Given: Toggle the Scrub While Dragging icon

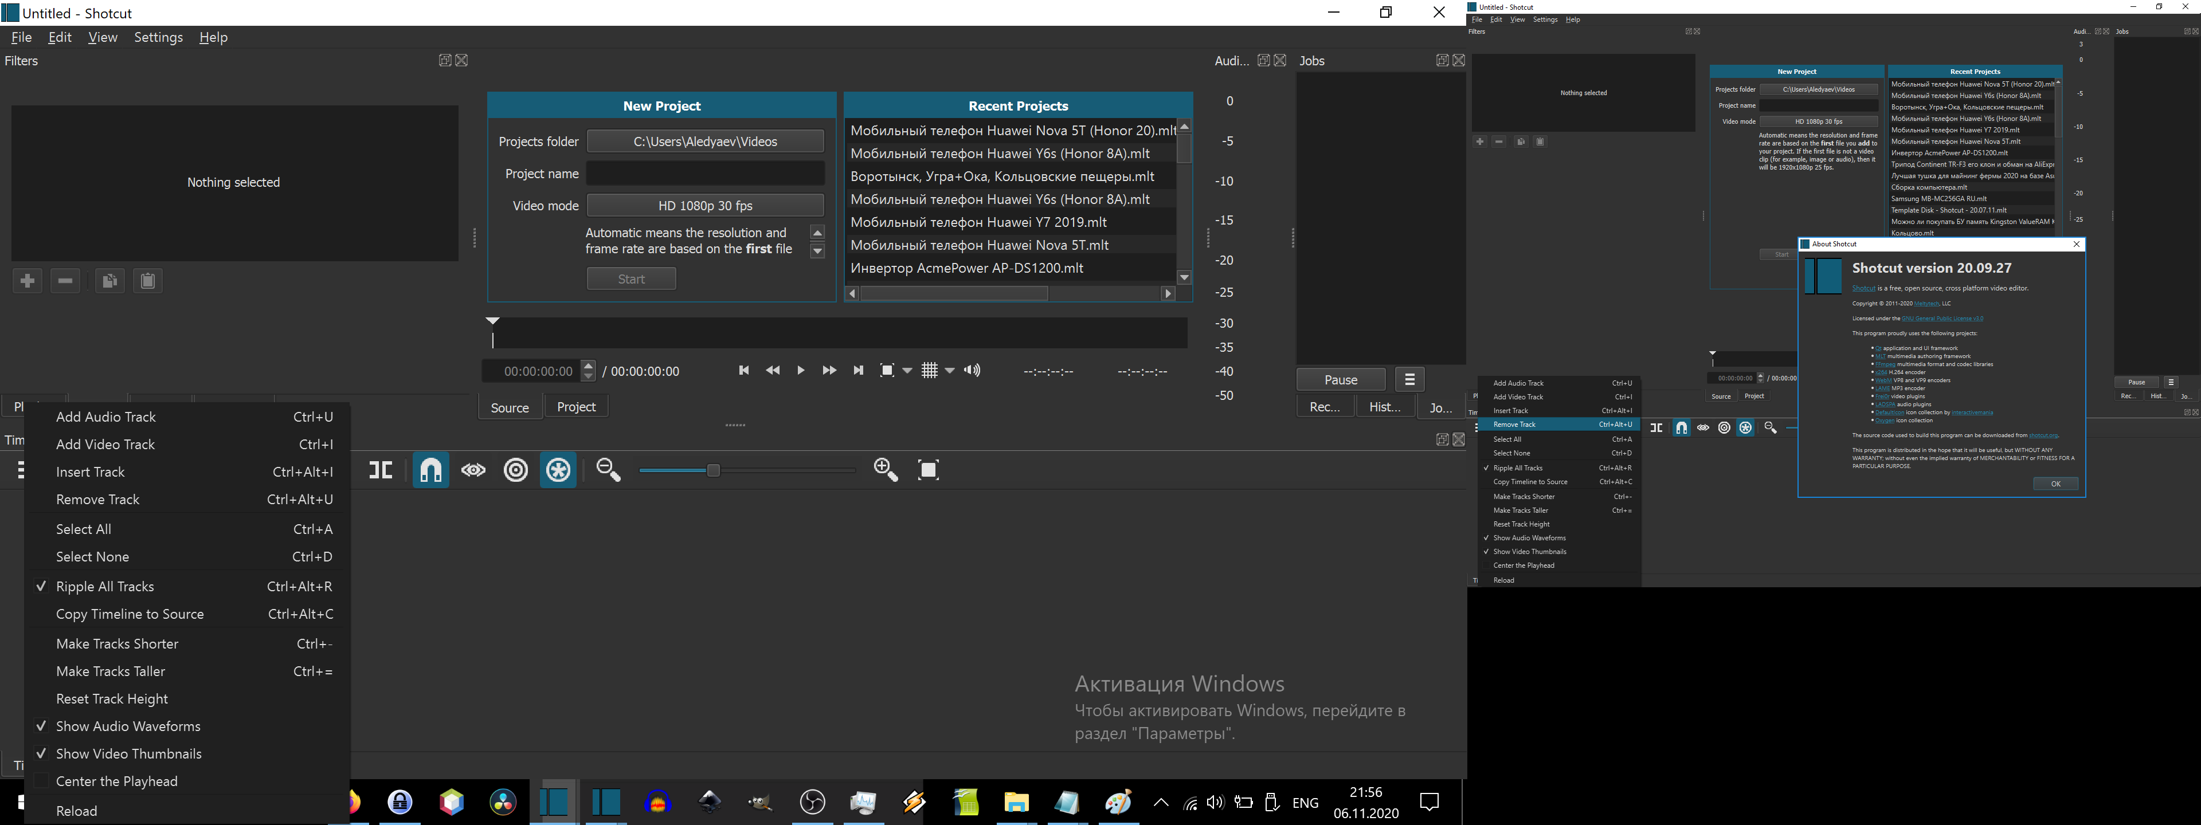Looking at the screenshot, I should tap(473, 470).
